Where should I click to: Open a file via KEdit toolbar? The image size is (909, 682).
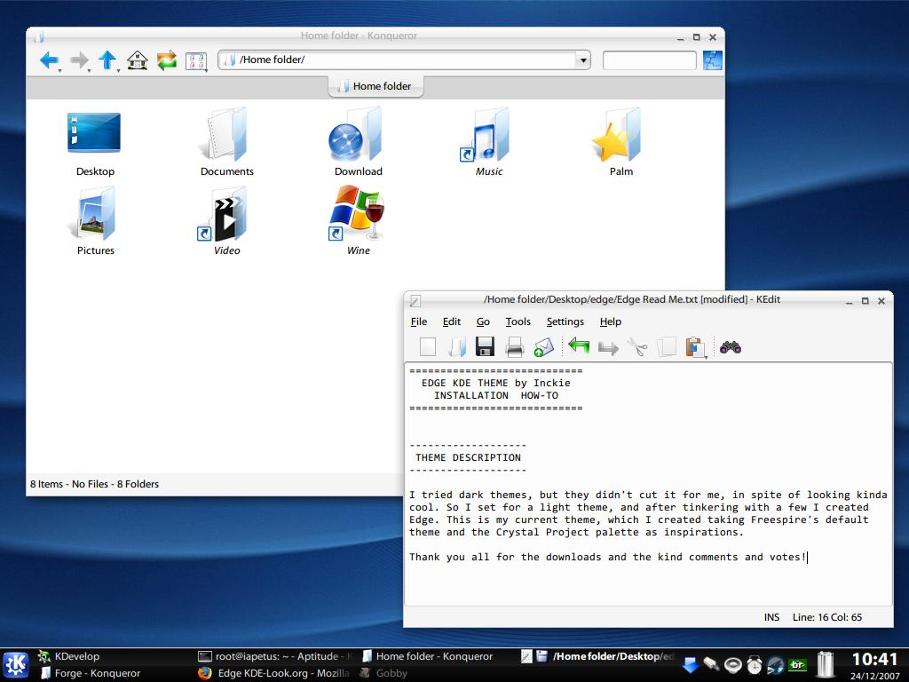[x=457, y=347]
